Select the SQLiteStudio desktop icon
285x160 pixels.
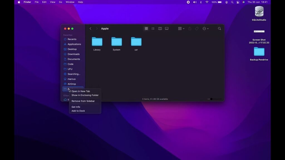pos(259,14)
